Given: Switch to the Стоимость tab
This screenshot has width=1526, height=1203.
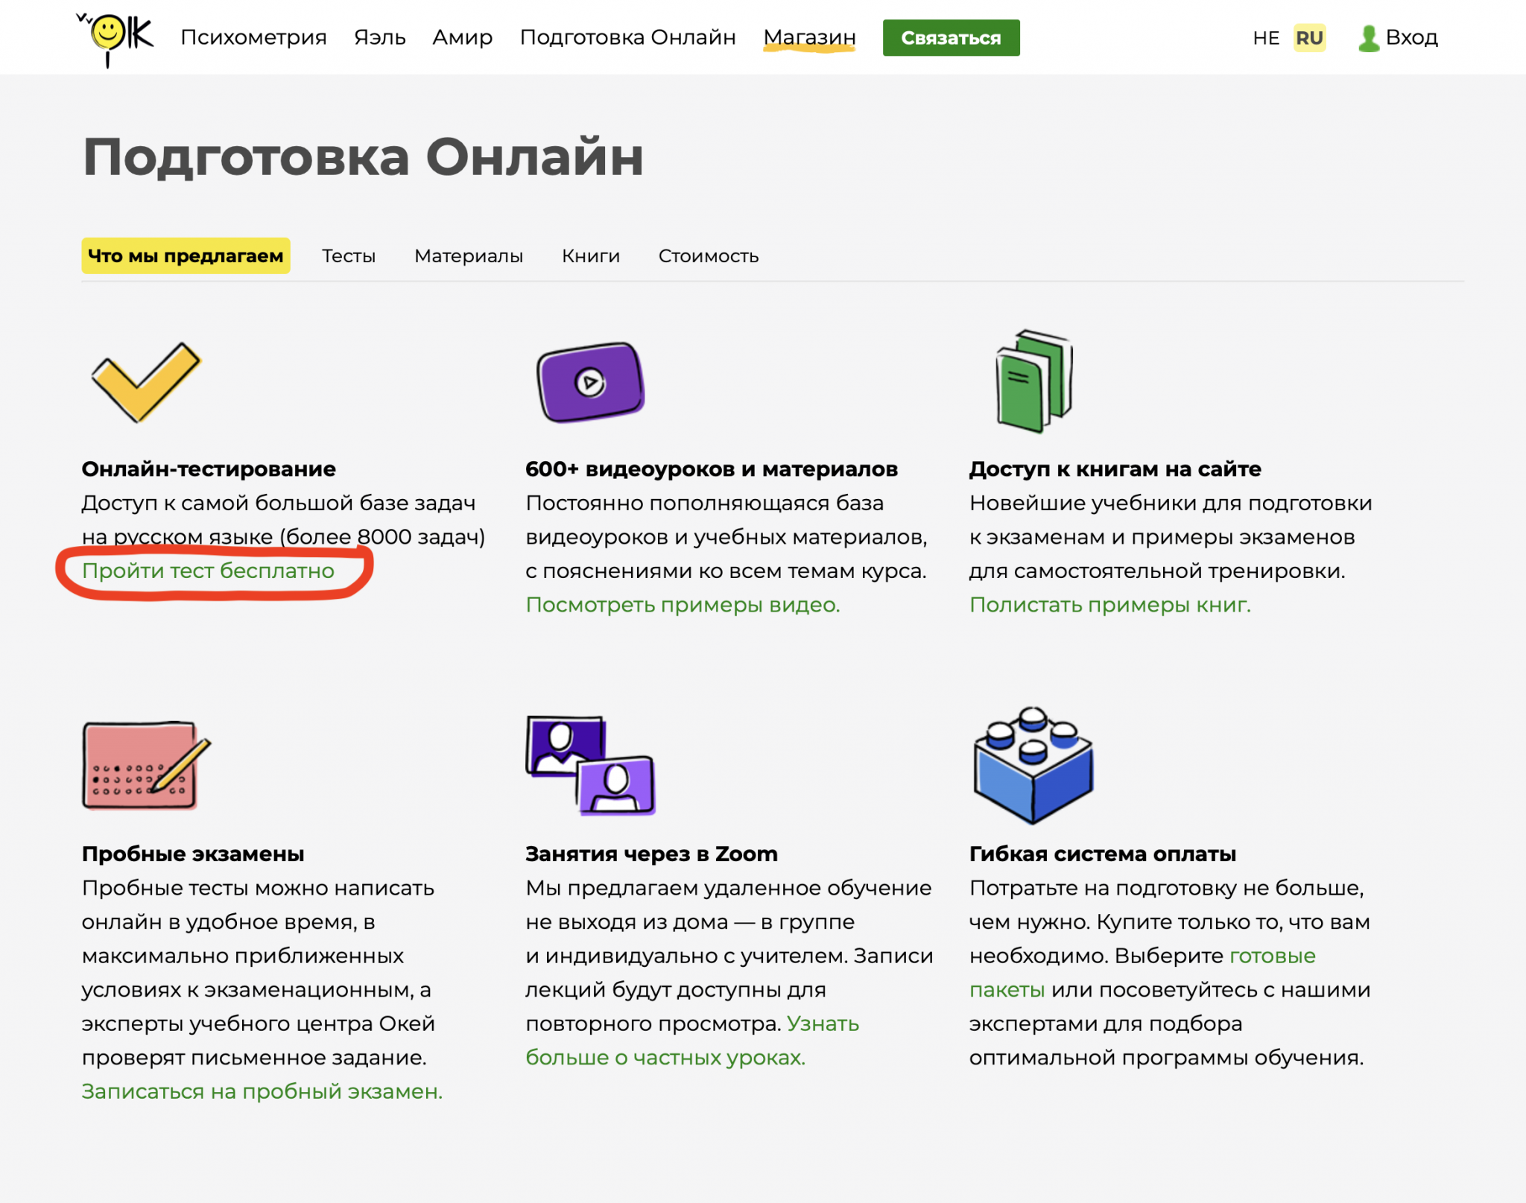Looking at the screenshot, I should coord(709,255).
